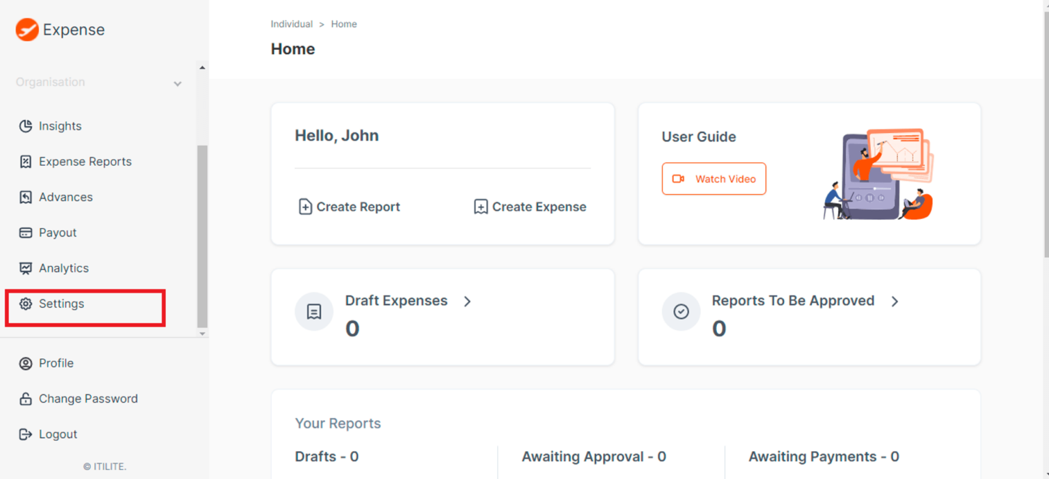This screenshot has height=479, width=1049.
Task: Click the Reports To Be Approved checkmark icon
Action: [x=680, y=311]
